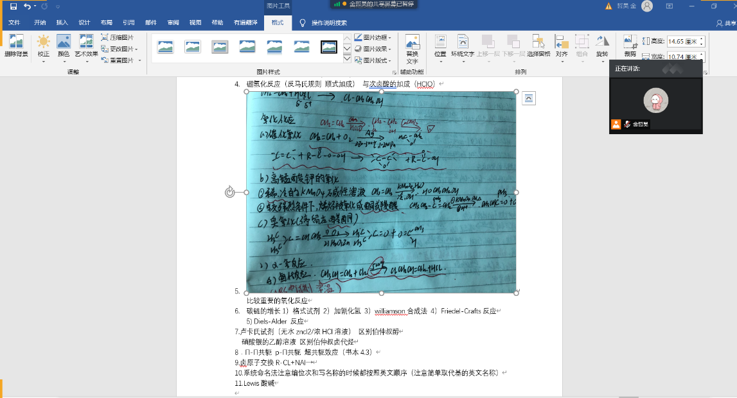Click the Share (共享) button
Screen dimensions: 737x398
[x=726, y=23]
